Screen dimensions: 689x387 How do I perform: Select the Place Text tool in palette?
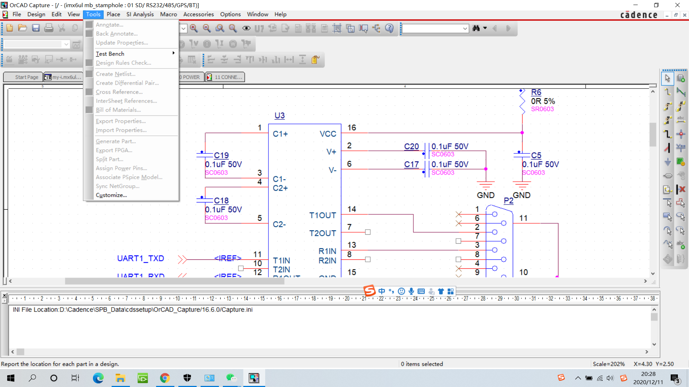tap(681, 245)
